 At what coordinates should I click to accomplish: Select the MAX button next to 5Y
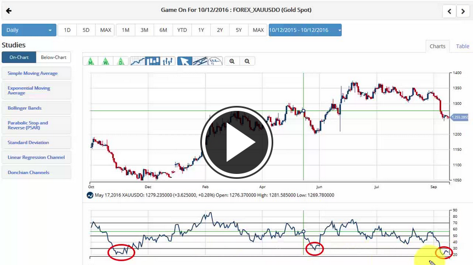tap(258, 30)
